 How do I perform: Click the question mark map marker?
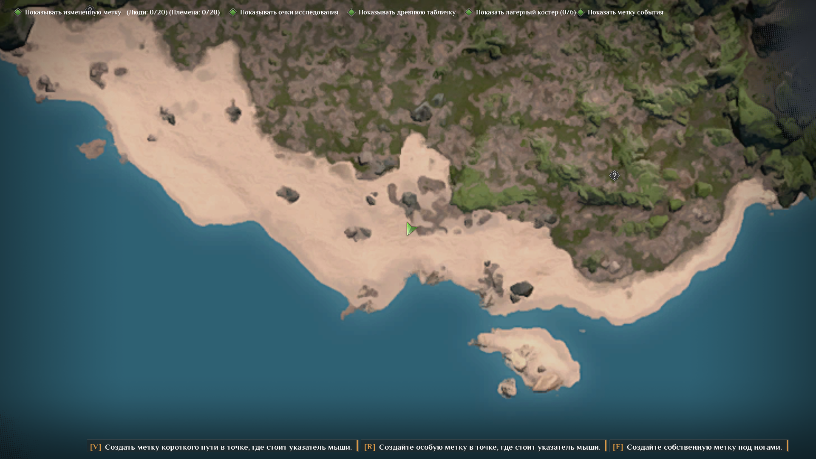[x=614, y=176]
